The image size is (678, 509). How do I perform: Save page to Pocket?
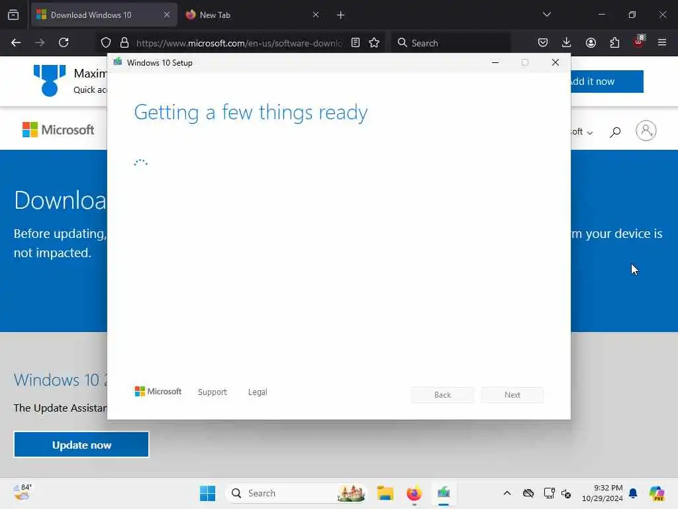tap(543, 42)
